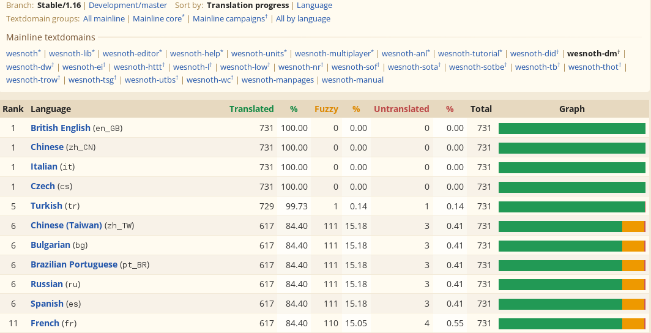Open the wesnoth-utbs textdomain
651x333 pixels.
click(152, 80)
